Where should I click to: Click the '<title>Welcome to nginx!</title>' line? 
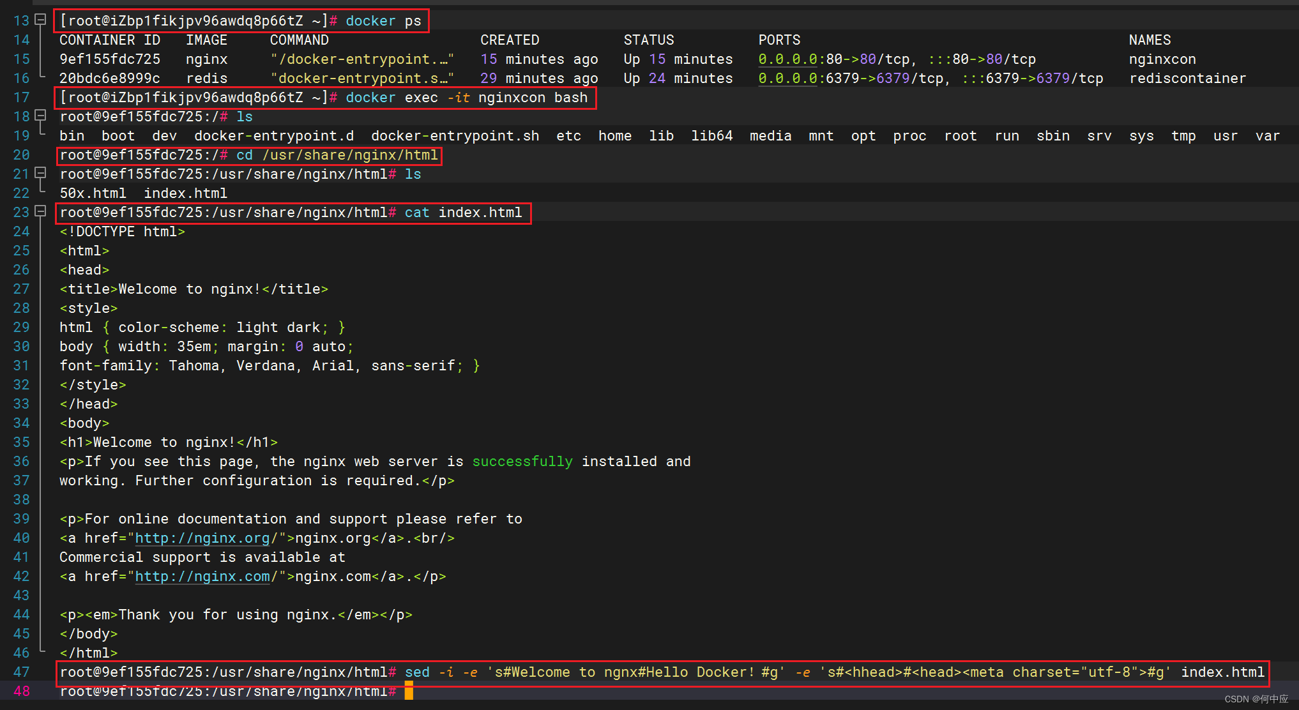pos(194,289)
